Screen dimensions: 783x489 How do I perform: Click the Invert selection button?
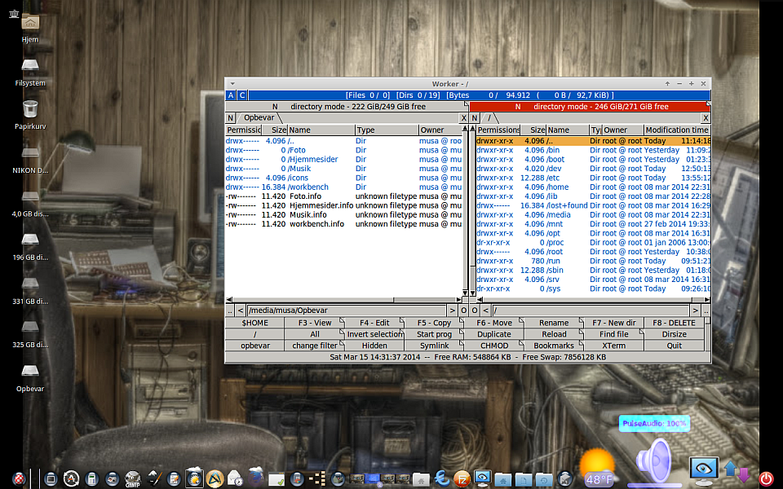click(x=374, y=334)
